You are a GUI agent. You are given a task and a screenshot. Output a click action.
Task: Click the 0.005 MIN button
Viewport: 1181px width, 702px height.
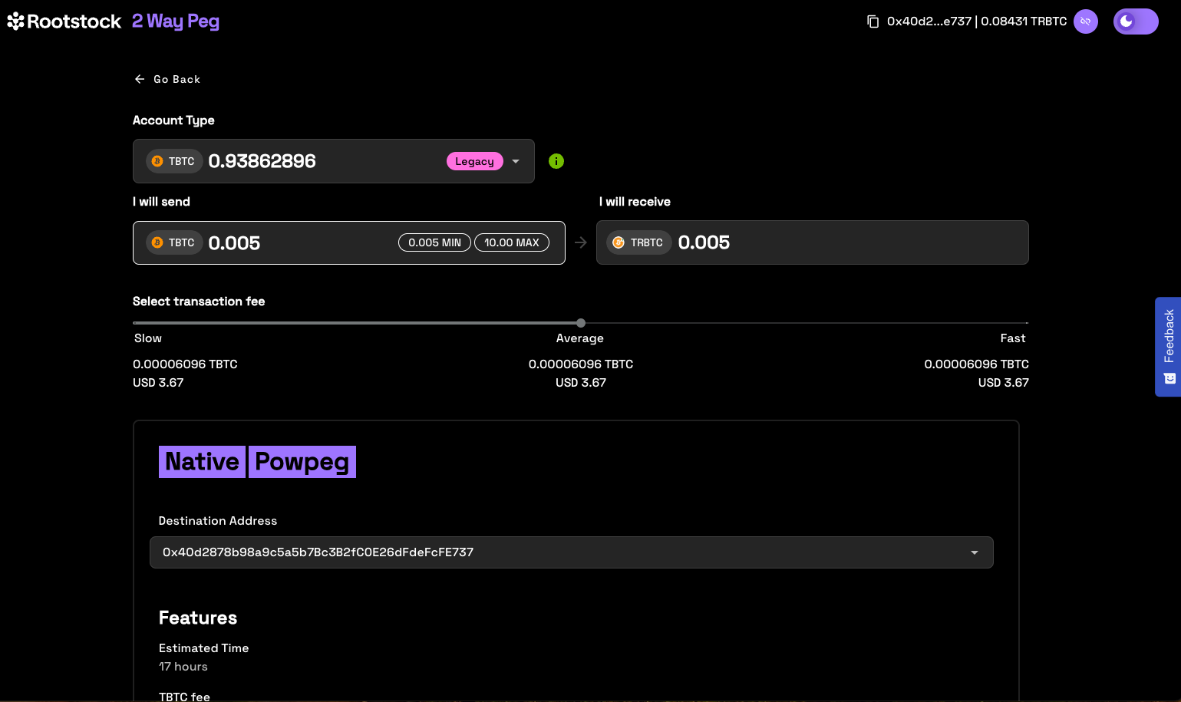[434, 242]
